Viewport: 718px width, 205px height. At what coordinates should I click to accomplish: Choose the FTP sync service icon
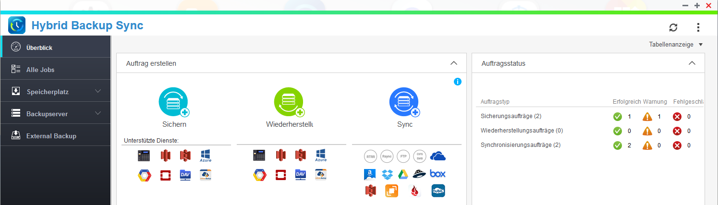pos(403,156)
